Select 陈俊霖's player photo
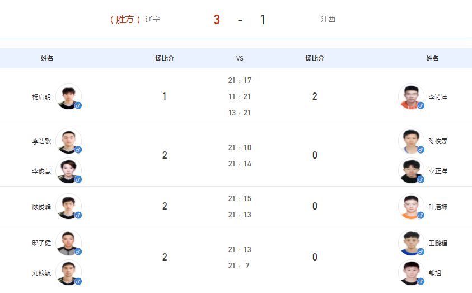This screenshot has height=293, width=472. pyautogui.click(x=411, y=141)
